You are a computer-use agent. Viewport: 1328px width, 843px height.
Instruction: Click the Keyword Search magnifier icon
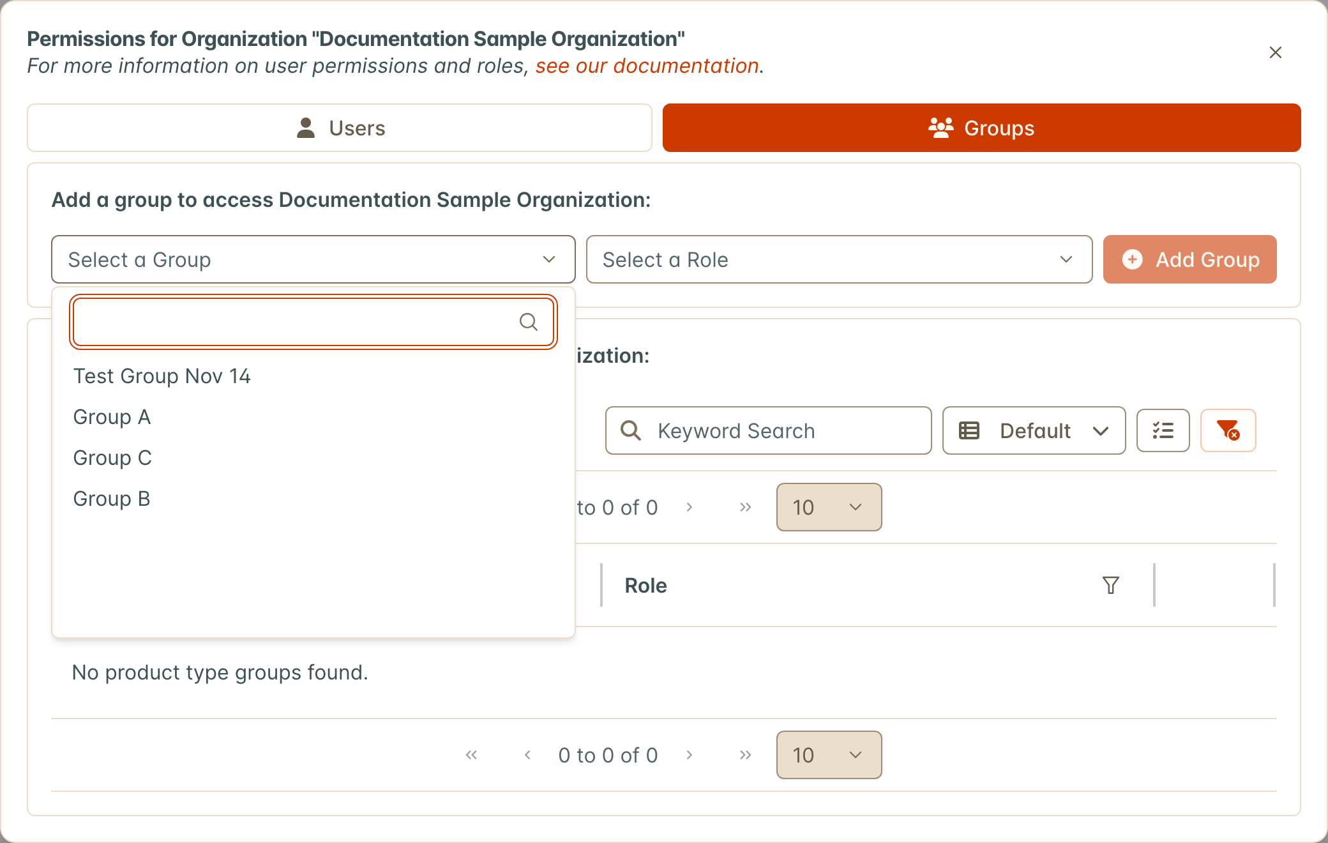click(630, 430)
